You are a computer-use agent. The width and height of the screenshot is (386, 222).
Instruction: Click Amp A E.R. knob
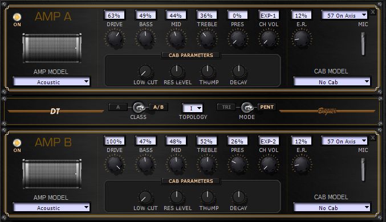pyautogui.click(x=301, y=38)
